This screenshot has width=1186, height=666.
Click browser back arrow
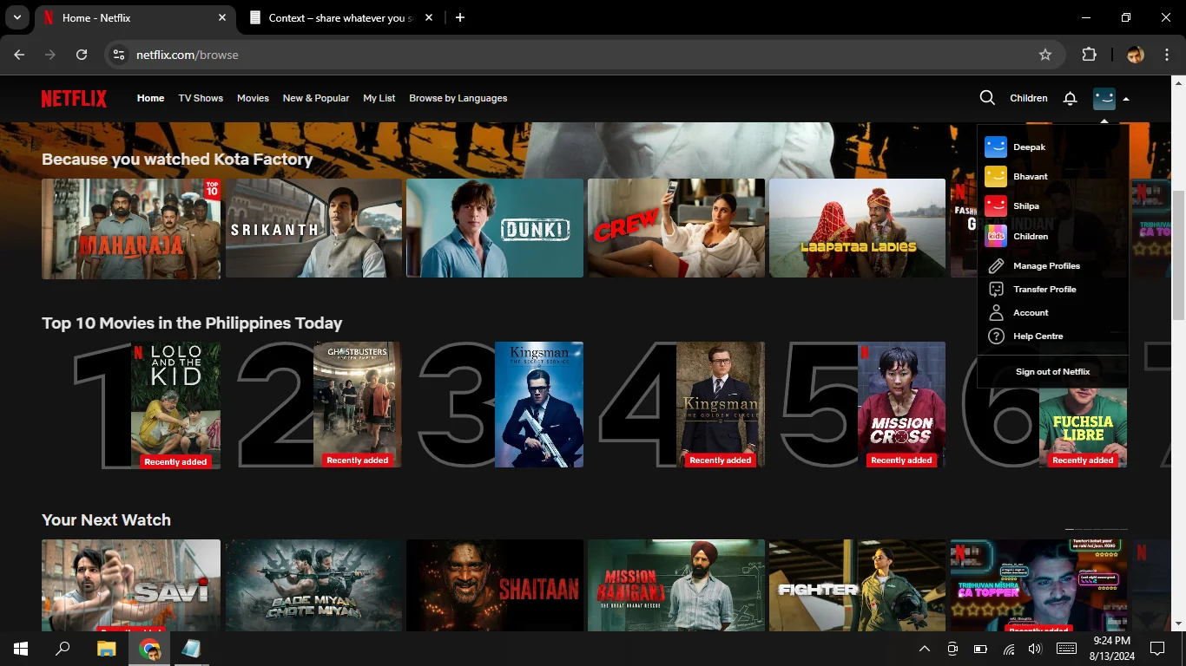pos(20,55)
